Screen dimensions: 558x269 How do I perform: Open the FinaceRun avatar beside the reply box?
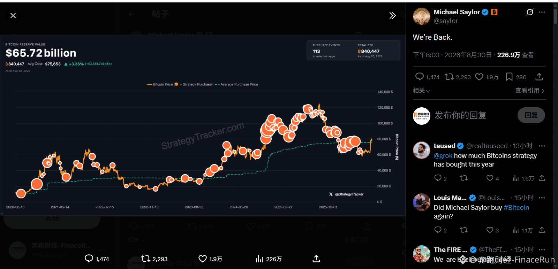click(x=422, y=116)
